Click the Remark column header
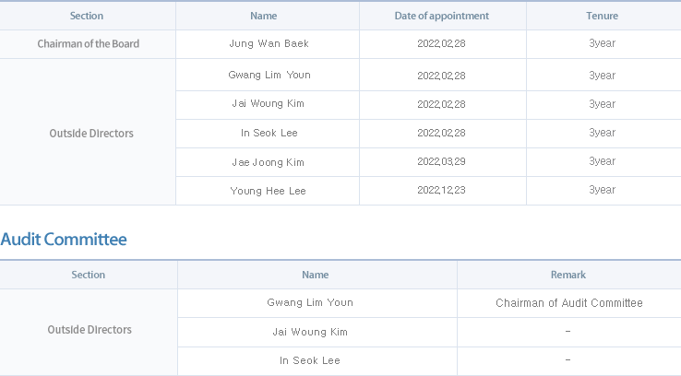This screenshot has width=681, height=376. 568,275
